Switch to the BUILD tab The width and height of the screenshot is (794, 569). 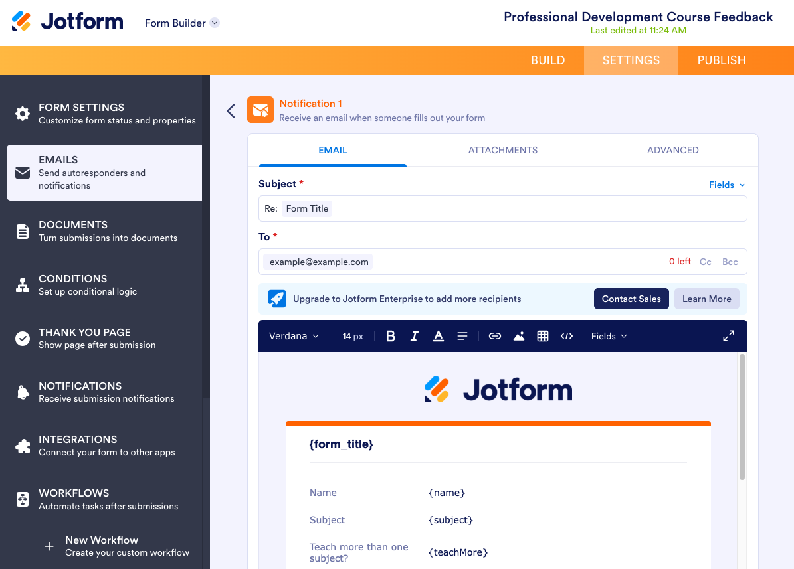coord(547,60)
